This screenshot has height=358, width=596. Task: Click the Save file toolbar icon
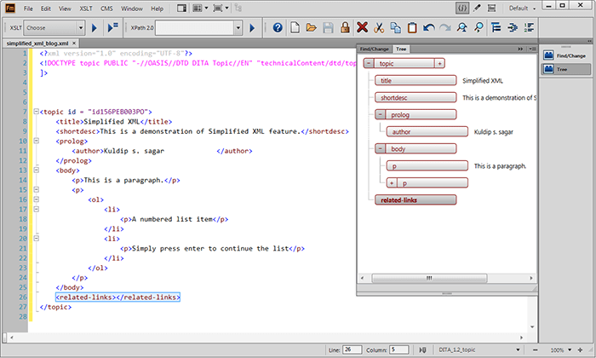[328, 28]
